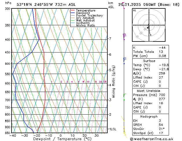Click the EH value 3
182x141 pixels.
click(x=160, y=121)
